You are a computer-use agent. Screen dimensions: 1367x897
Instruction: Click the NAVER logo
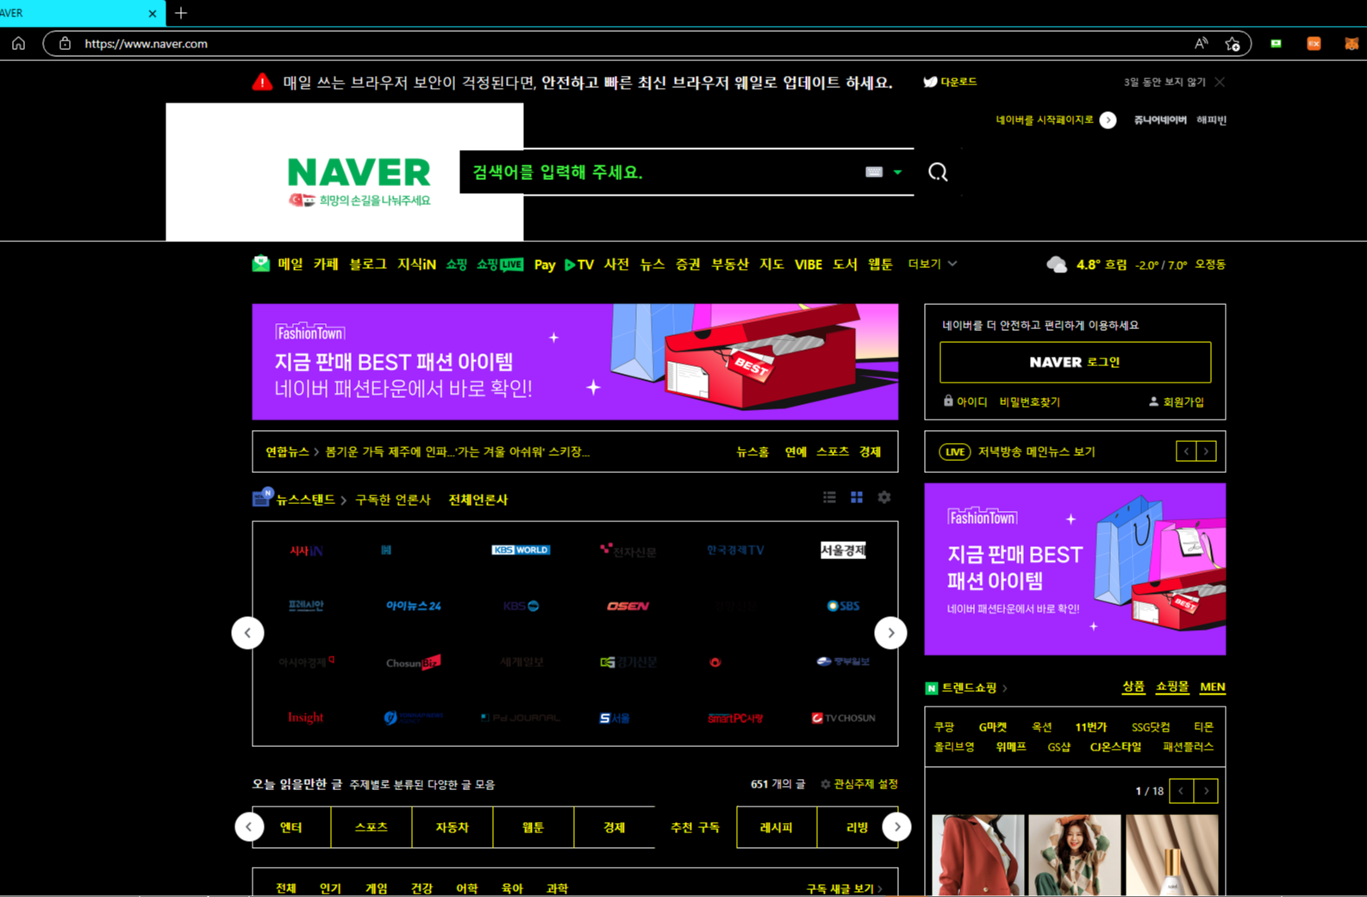click(x=359, y=172)
